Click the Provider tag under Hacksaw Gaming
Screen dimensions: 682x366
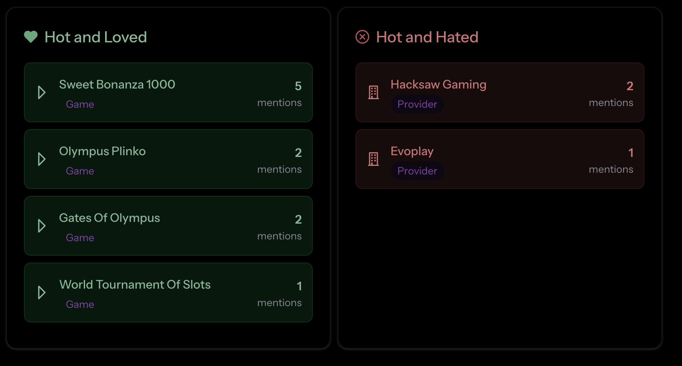[417, 104]
